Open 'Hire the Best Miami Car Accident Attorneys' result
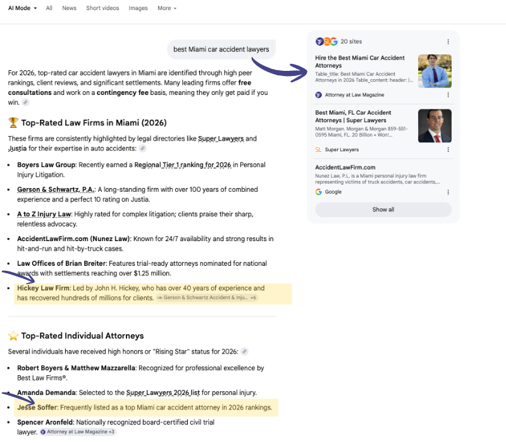This screenshot has width=506, height=443. click(x=360, y=61)
